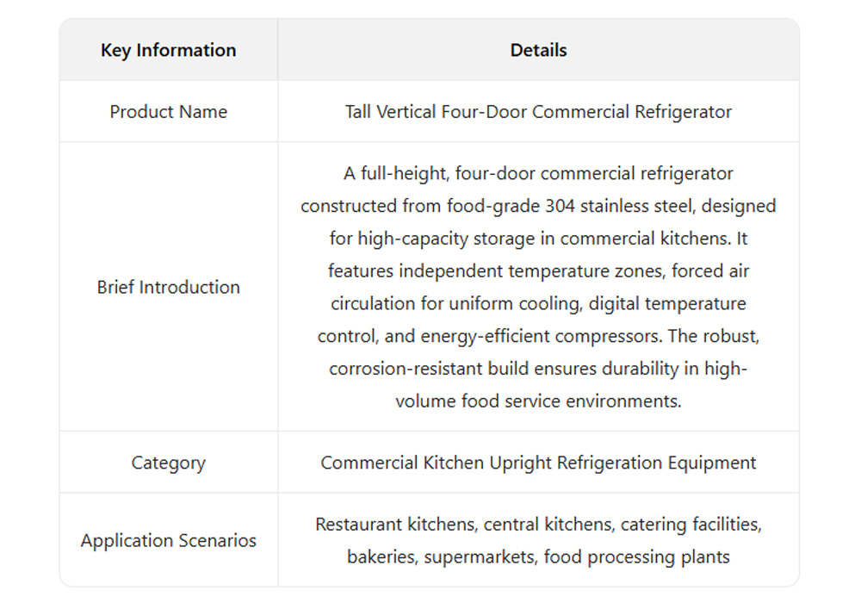Select the Product Name row label
861x603 pixels.
click(x=168, y=112)
